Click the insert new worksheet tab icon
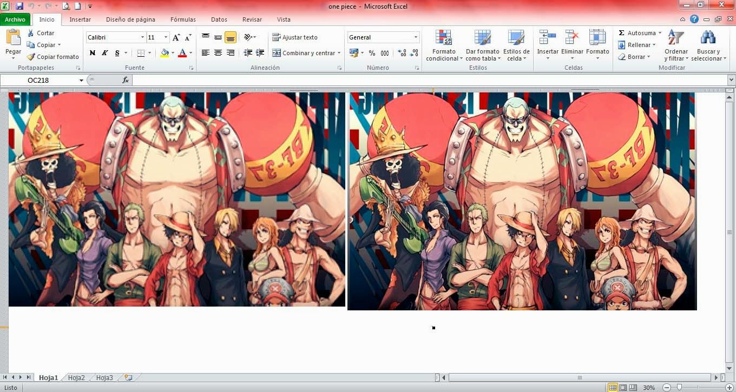The height and width of the screenshot is (392, 736). click(128, 378)
